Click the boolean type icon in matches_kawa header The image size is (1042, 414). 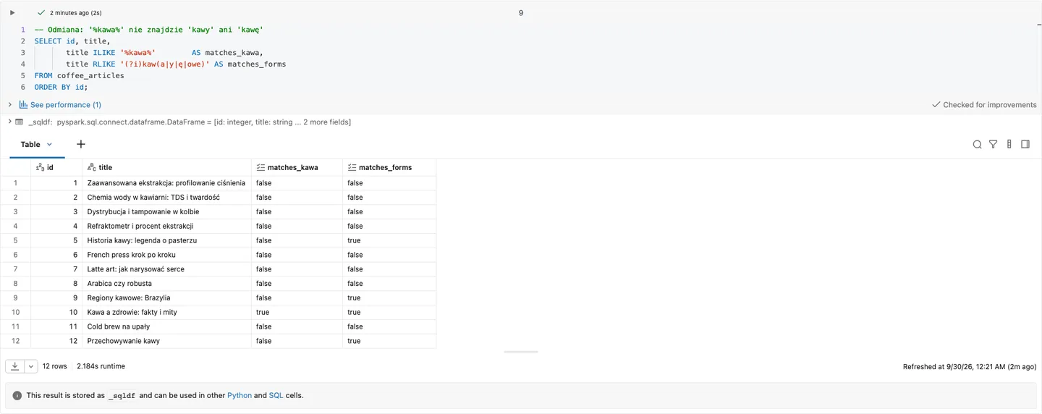click(x=260, y=167)
